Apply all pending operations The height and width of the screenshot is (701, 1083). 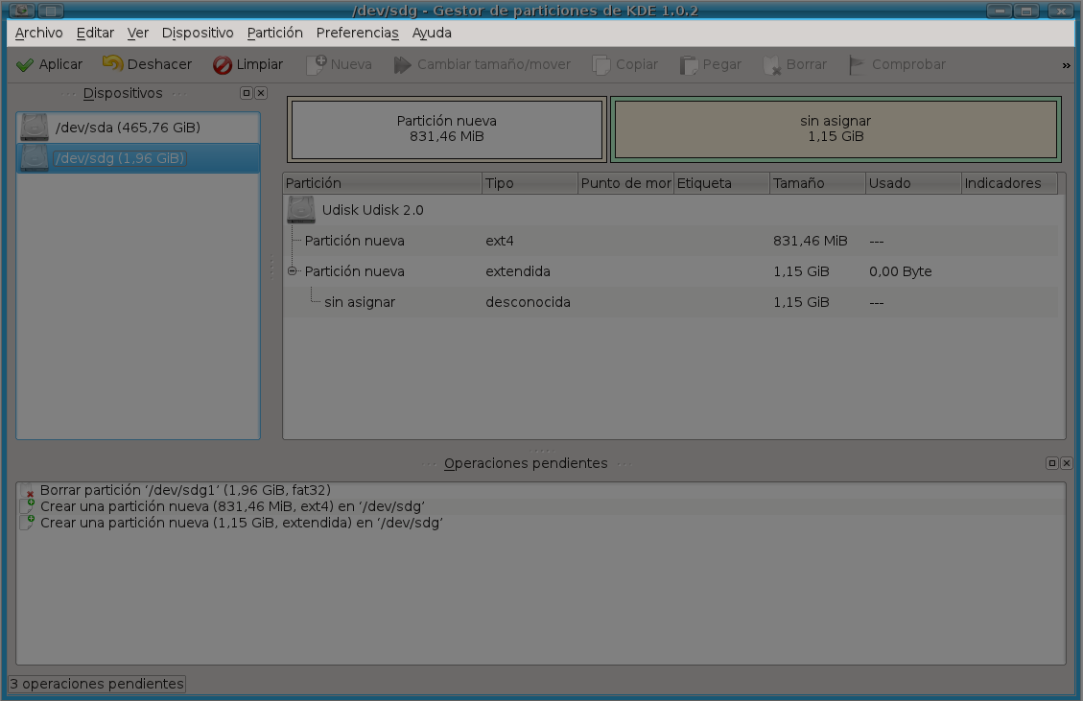pyautogui.click(x=49, y=63)
